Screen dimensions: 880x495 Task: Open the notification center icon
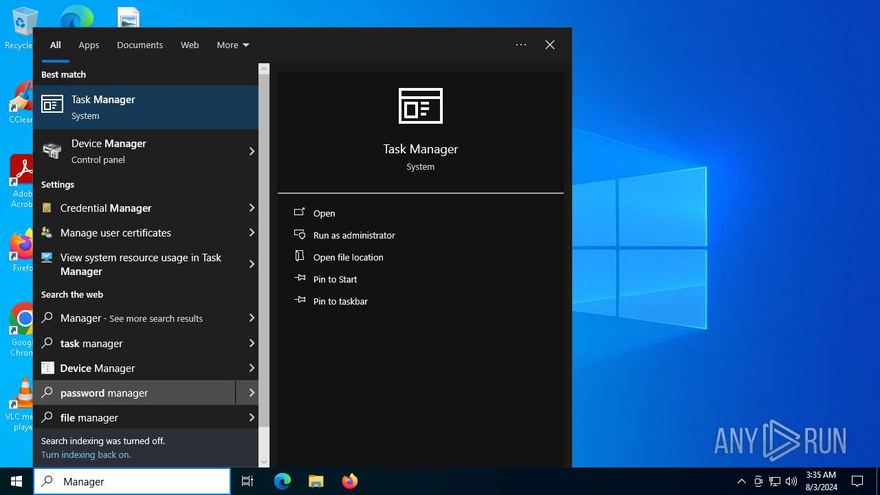tap(857, 481)
